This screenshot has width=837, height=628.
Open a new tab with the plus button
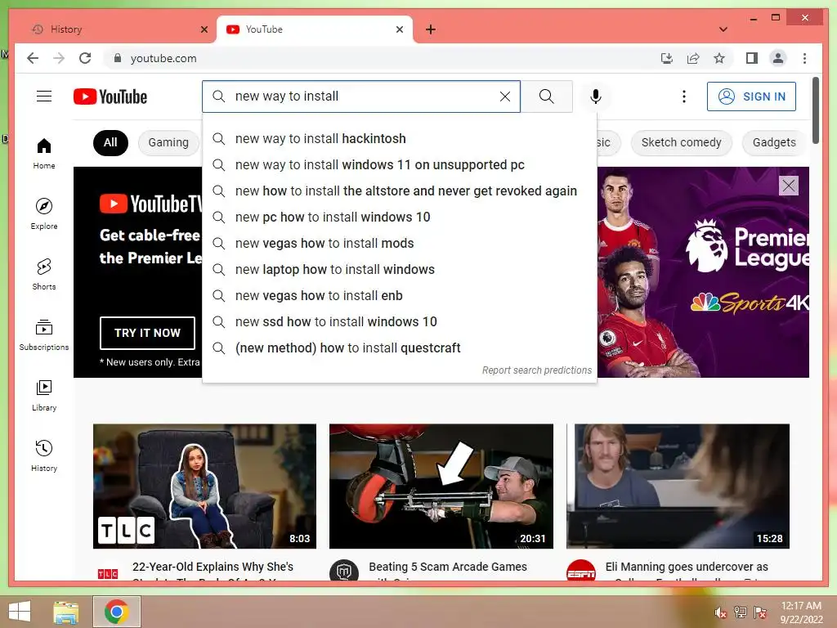pos(430,29)
